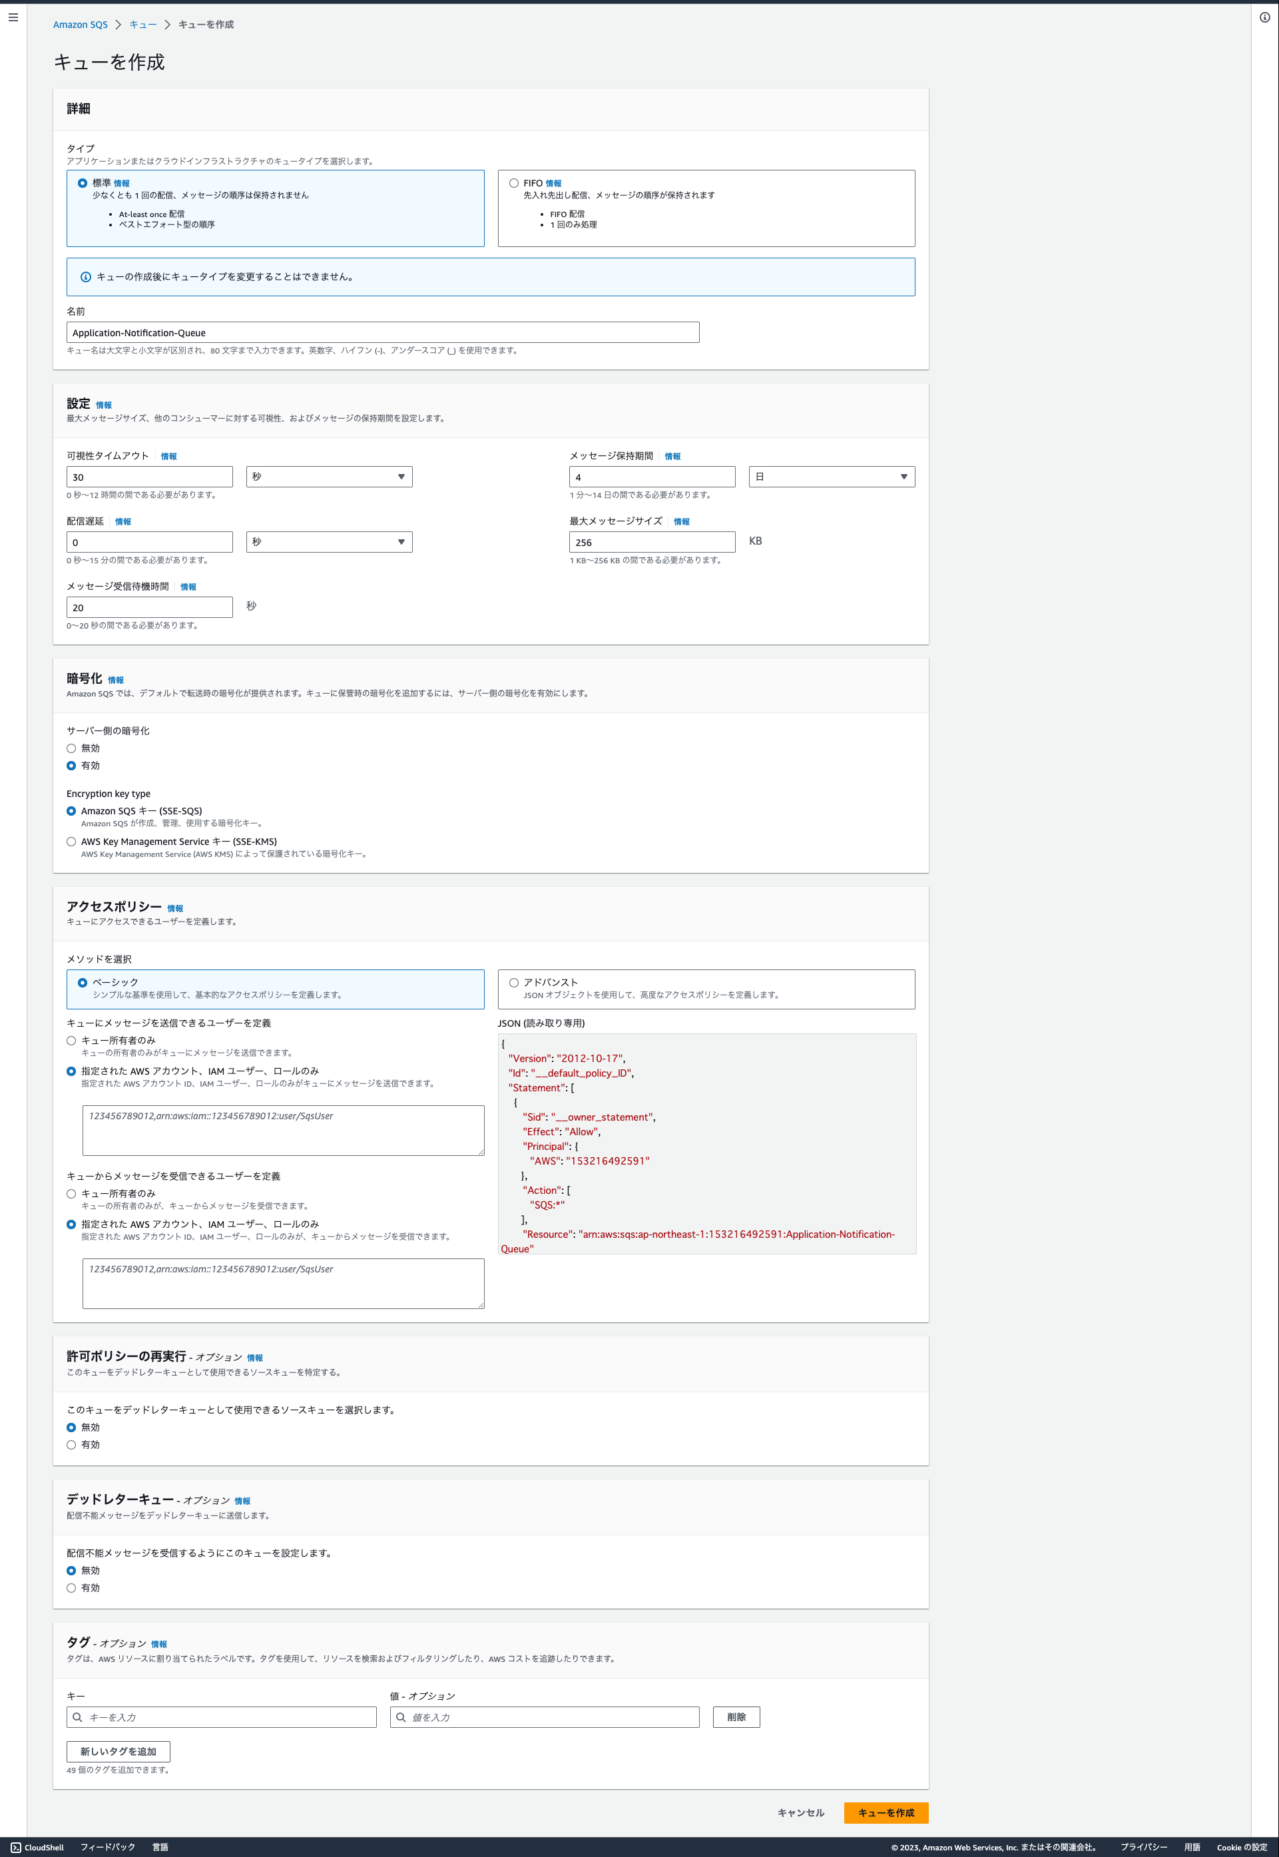Click the search icon in the tag key field

[x=78, y=1717]
